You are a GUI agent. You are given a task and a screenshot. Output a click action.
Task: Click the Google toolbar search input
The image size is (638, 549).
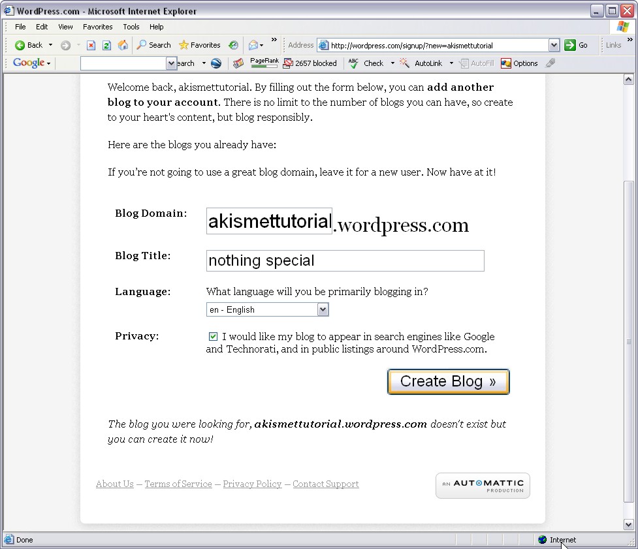123,63
